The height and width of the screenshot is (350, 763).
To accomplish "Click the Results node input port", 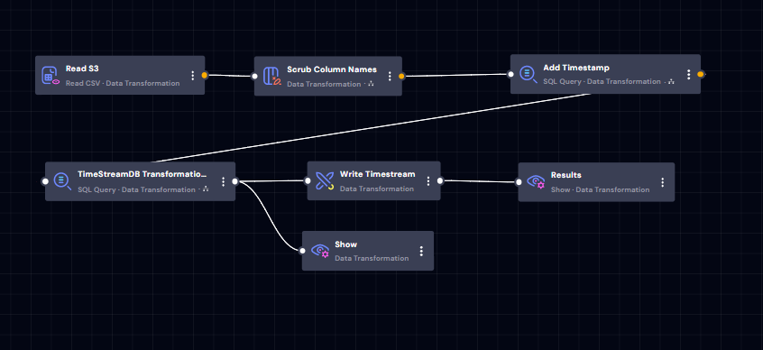I will 519,182.
